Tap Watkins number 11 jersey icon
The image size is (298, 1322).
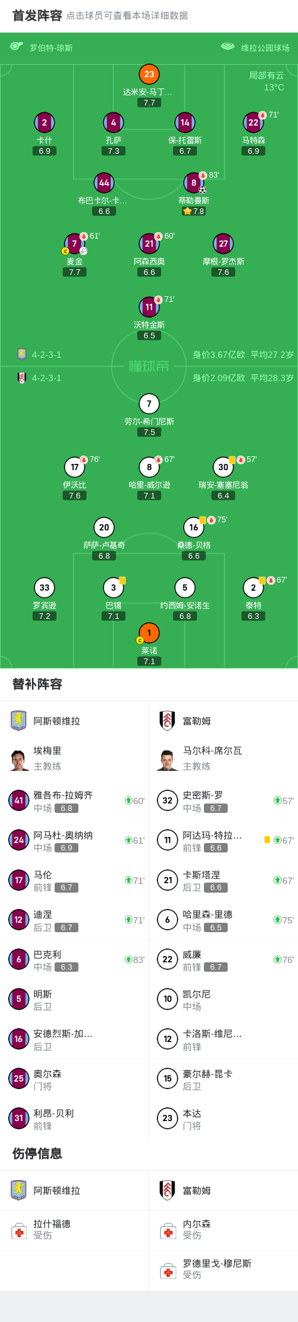(x=149, y=307)
